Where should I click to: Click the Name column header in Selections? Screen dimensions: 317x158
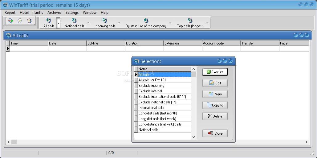click(165, 69)
